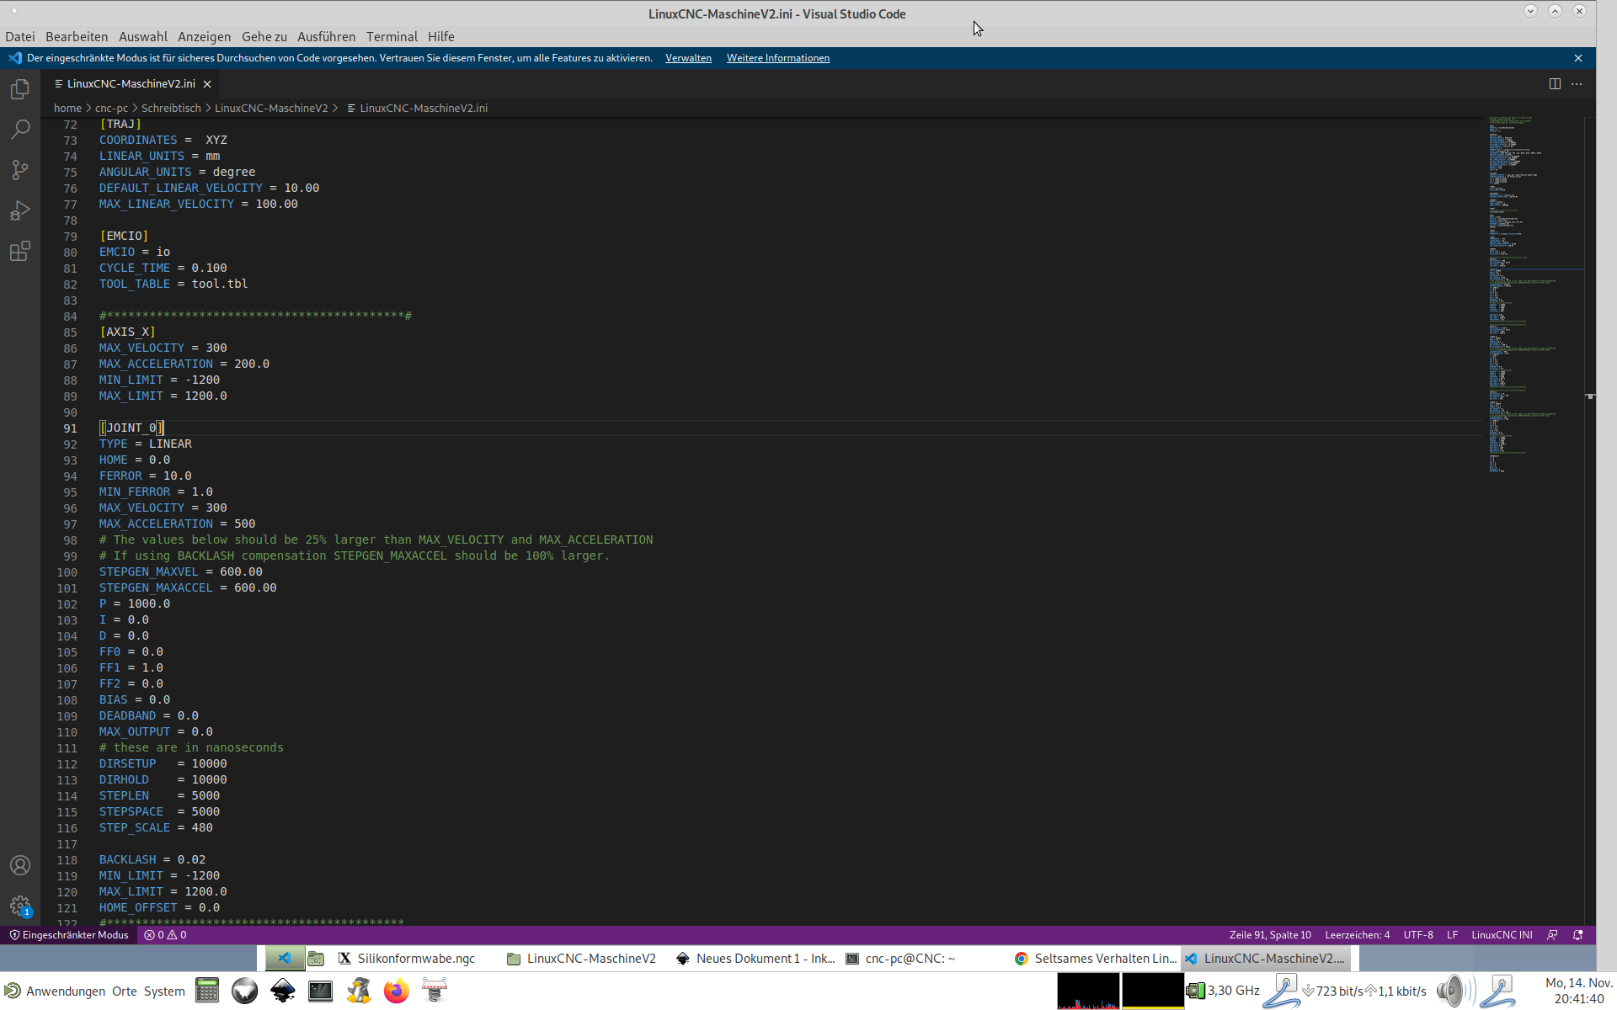This screenshot has width=1617, height=1010.
Task: Place cursor on [AXIS_X] section line
Action: (127, 332)
